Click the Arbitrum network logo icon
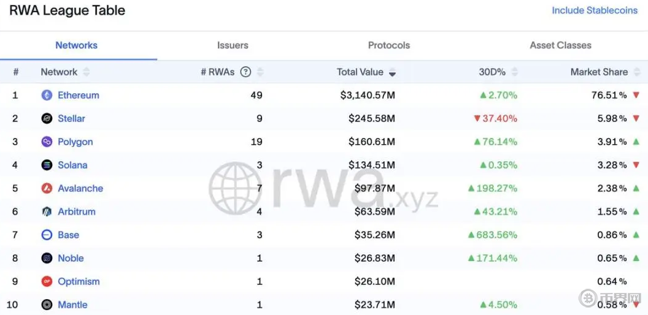648x315 pixels. point(47,211)
